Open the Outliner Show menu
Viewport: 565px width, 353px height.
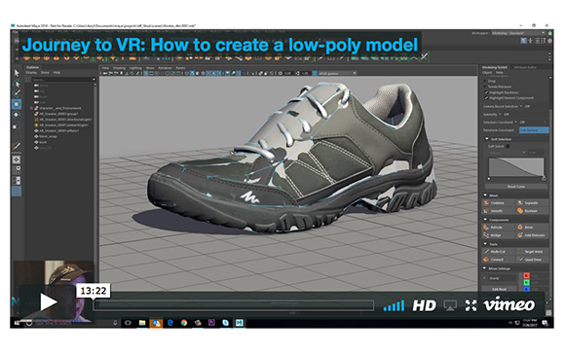coord(45,73)
